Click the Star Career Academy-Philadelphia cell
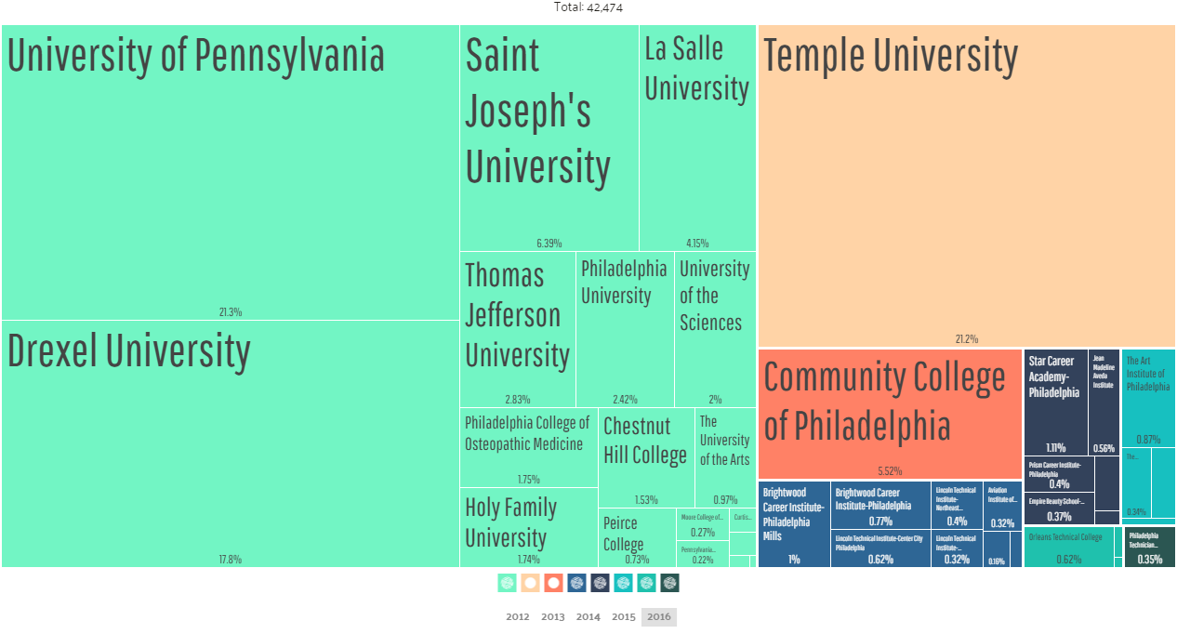1177x634 pixels. click(1056, 403)
